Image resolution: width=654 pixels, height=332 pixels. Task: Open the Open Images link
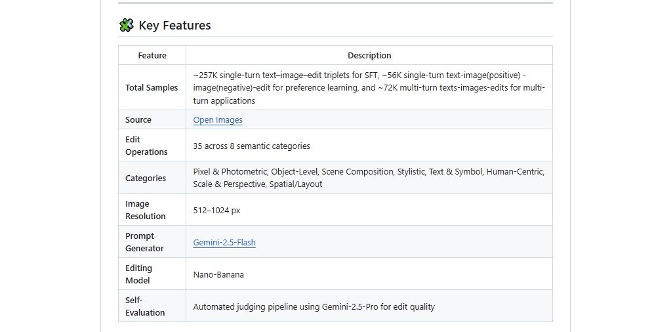click(218, 120)
